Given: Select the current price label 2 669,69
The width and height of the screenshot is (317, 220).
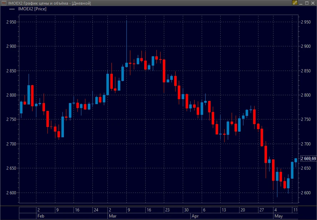Looking at the screenshot, I should click(308, 159).
